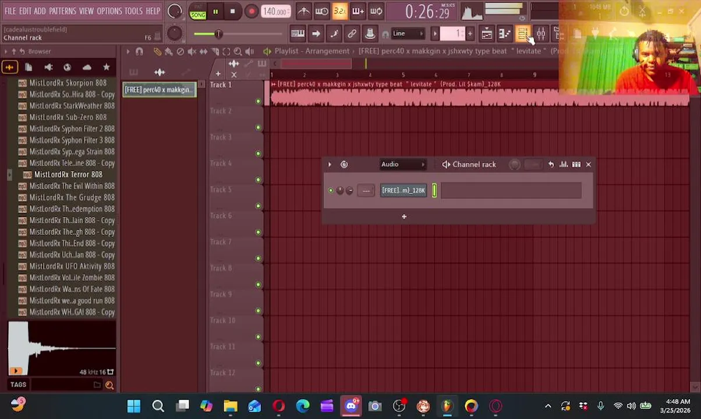Mute Track 1 via its green dot

[x=259, y=101]
